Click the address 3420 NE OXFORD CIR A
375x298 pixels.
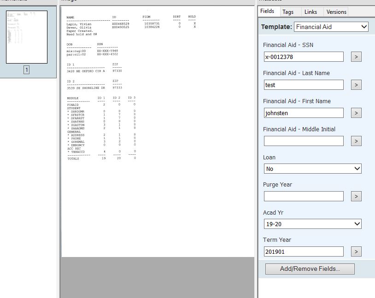pos(86,71)
